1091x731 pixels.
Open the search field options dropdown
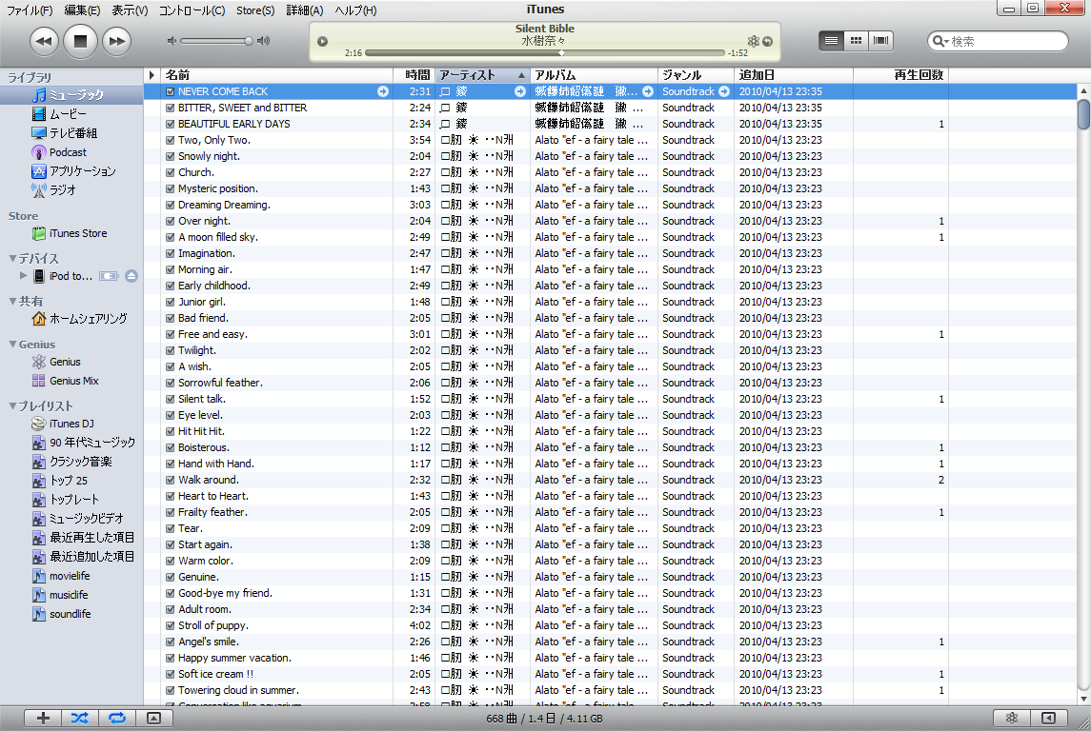pyautogui.click(x=940, y=42)
